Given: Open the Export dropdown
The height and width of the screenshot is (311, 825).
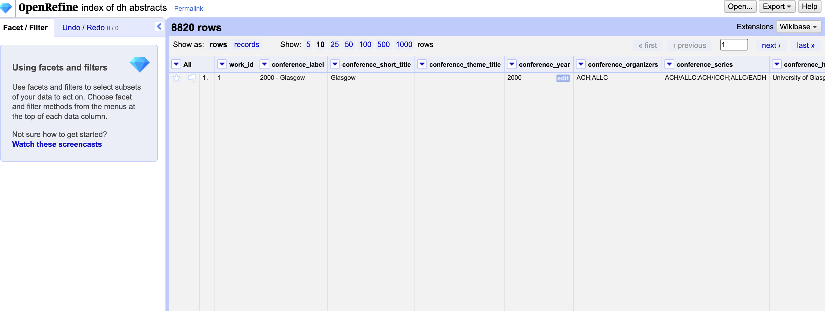Looking at the screenshot, I should [x=777, y=6].
